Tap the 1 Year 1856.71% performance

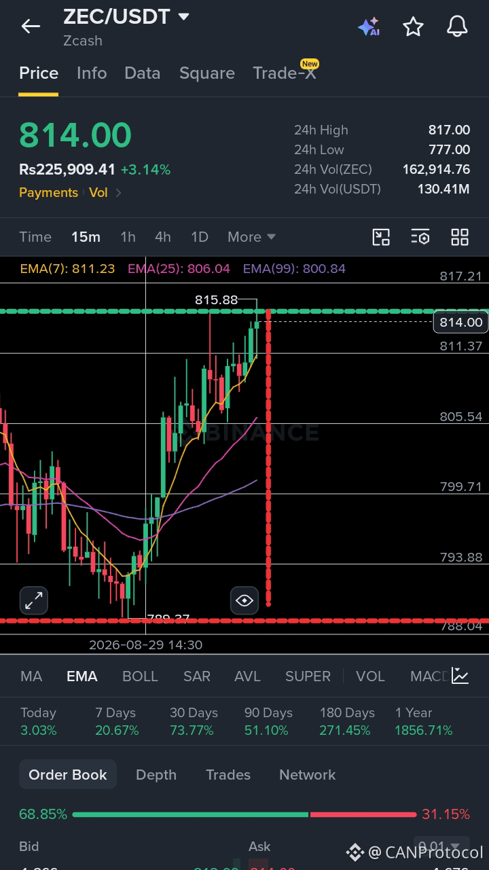click(424, 721)
